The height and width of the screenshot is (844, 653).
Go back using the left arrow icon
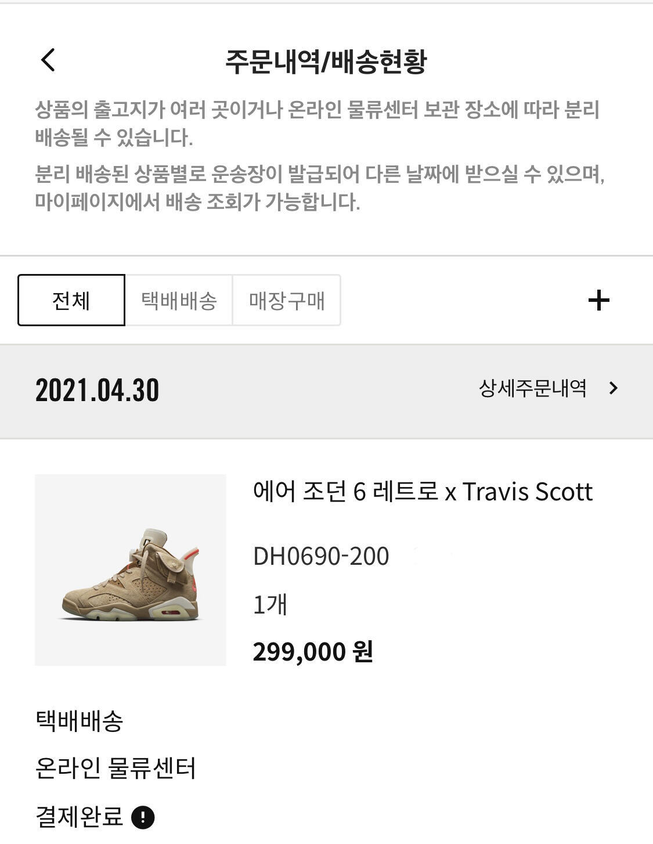point(48,60)
